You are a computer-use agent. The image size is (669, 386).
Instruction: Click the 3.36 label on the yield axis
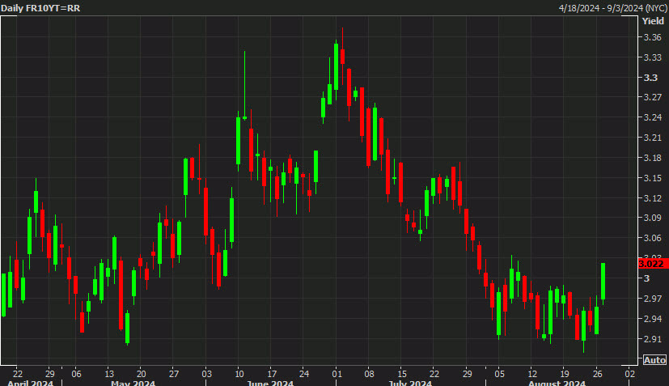(652, 38)
